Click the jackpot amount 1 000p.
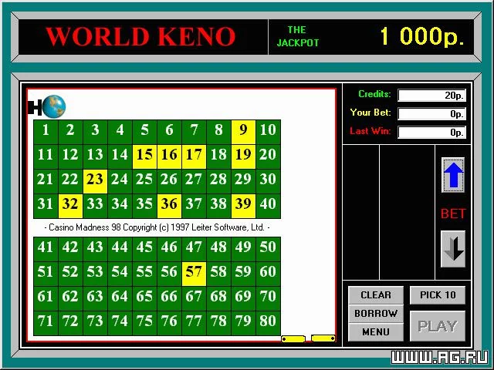Screen dimensions: 494x370 coord(422,36)
